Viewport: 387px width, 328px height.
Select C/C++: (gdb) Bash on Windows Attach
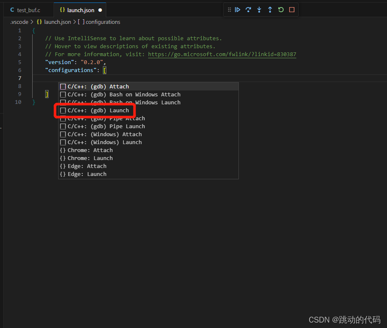(149, 94)
